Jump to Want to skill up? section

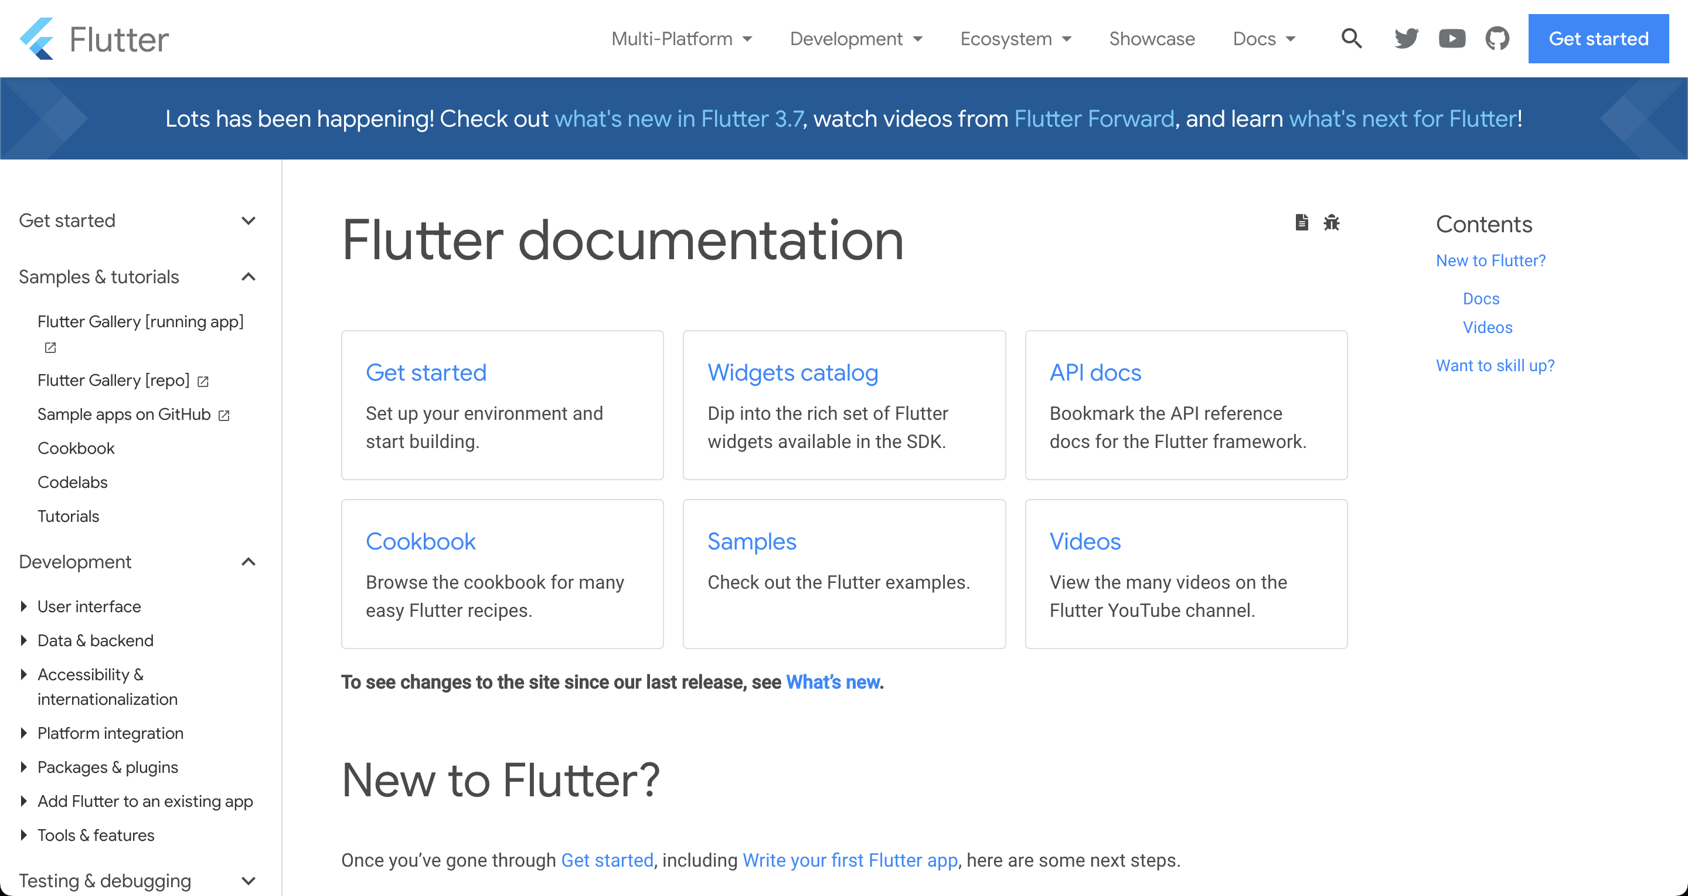point(1495,365)
